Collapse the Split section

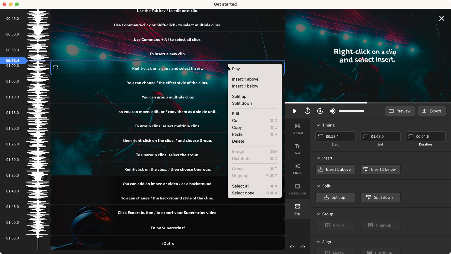point(319,186)
